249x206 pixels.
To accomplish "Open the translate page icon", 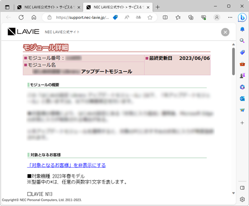I will pyautogui.click(x=138, y=17).
